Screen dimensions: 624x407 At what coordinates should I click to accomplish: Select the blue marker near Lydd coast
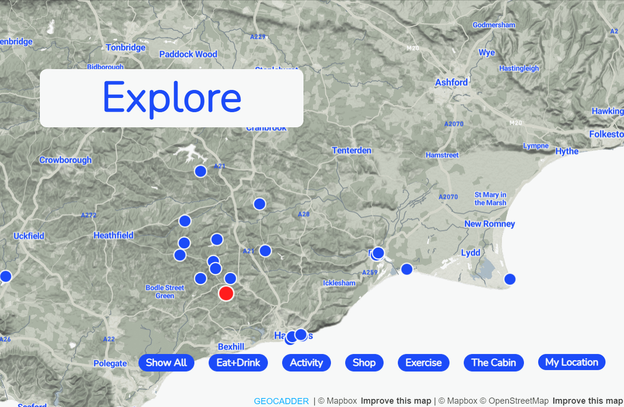510,279
